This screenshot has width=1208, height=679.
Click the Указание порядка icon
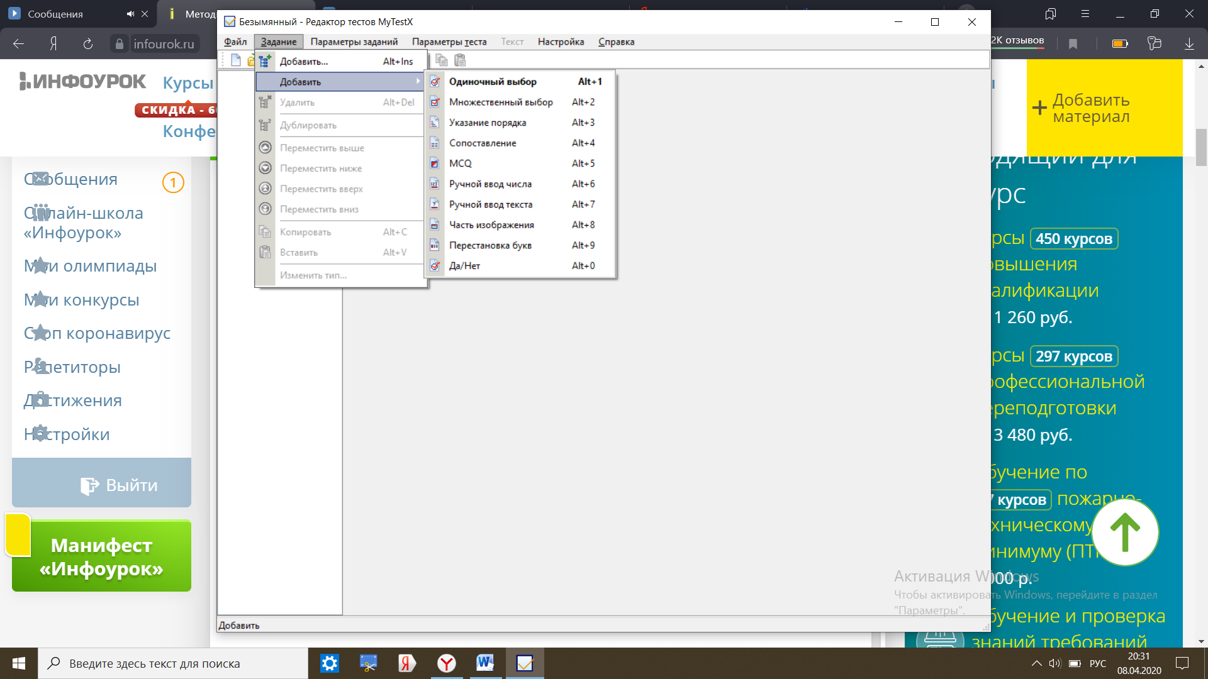(x=435, y=123)
